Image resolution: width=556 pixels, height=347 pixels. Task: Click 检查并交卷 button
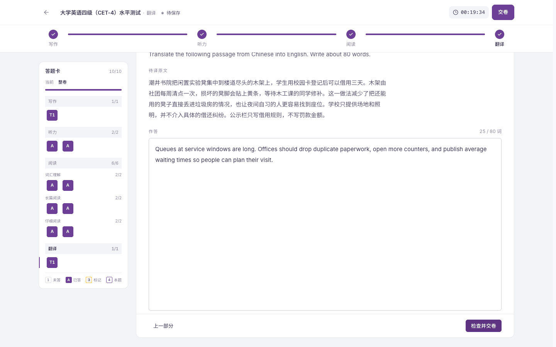(x=483, y=326)
